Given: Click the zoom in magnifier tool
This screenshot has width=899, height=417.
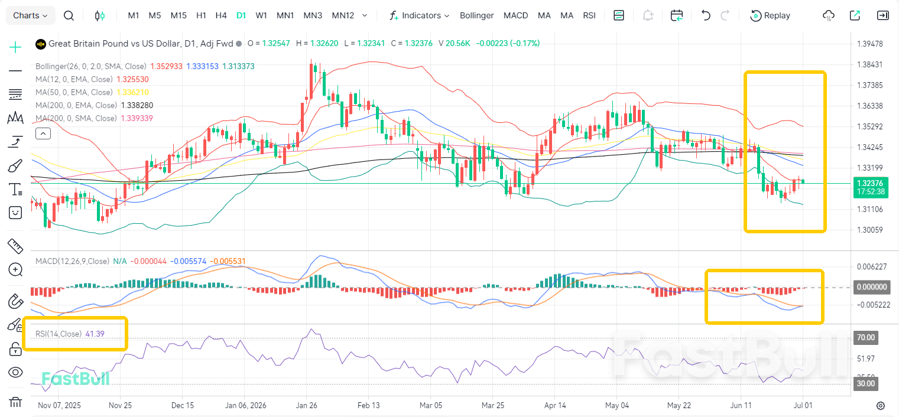Looking at the screenshot, I should tap(15, 270).
